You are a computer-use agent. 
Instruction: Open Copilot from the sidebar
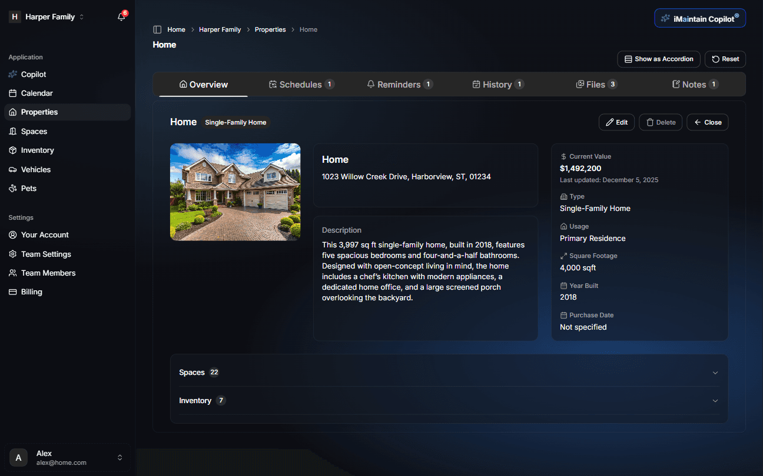pyautogui.click(x=34, y=75)
